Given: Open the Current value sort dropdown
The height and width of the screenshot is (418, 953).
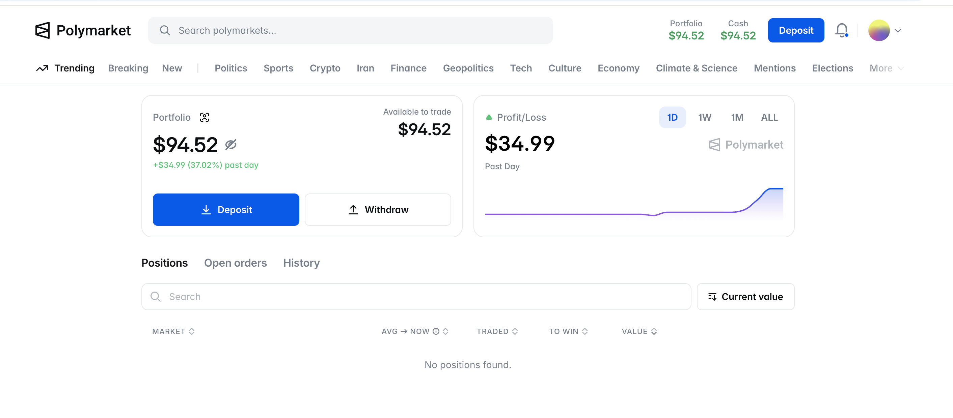Looking at the screenshot, I should coord(745,296).
